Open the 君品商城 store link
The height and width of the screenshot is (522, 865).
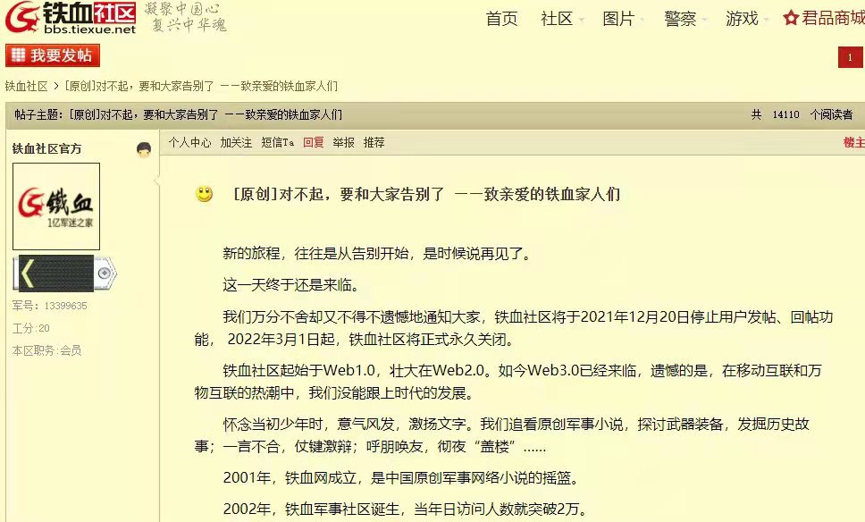coord(833,18)
